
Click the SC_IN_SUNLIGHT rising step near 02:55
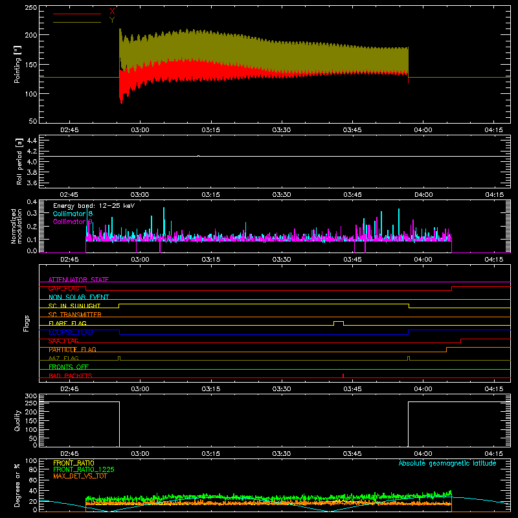(x=119, y=306)
